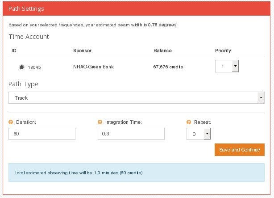This screenshot has width=274, height=198.
Task: Focus the Integration Time input field
Action: (x=131, y=134)
